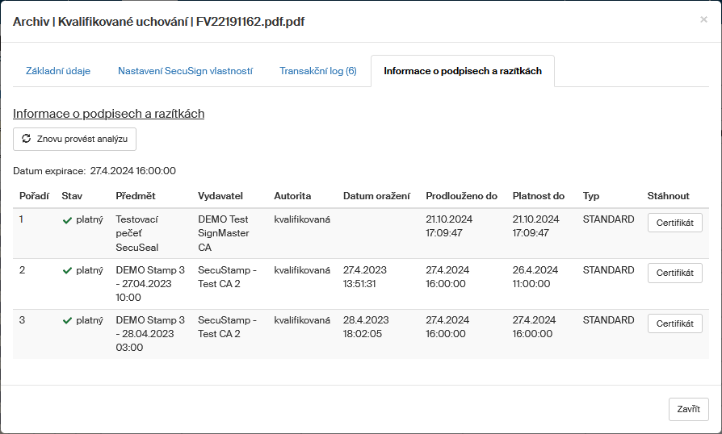This screenshot has width=722, height=434.
Task: Click the underlined Informace o podpisech heading
Action: point(108,114)
